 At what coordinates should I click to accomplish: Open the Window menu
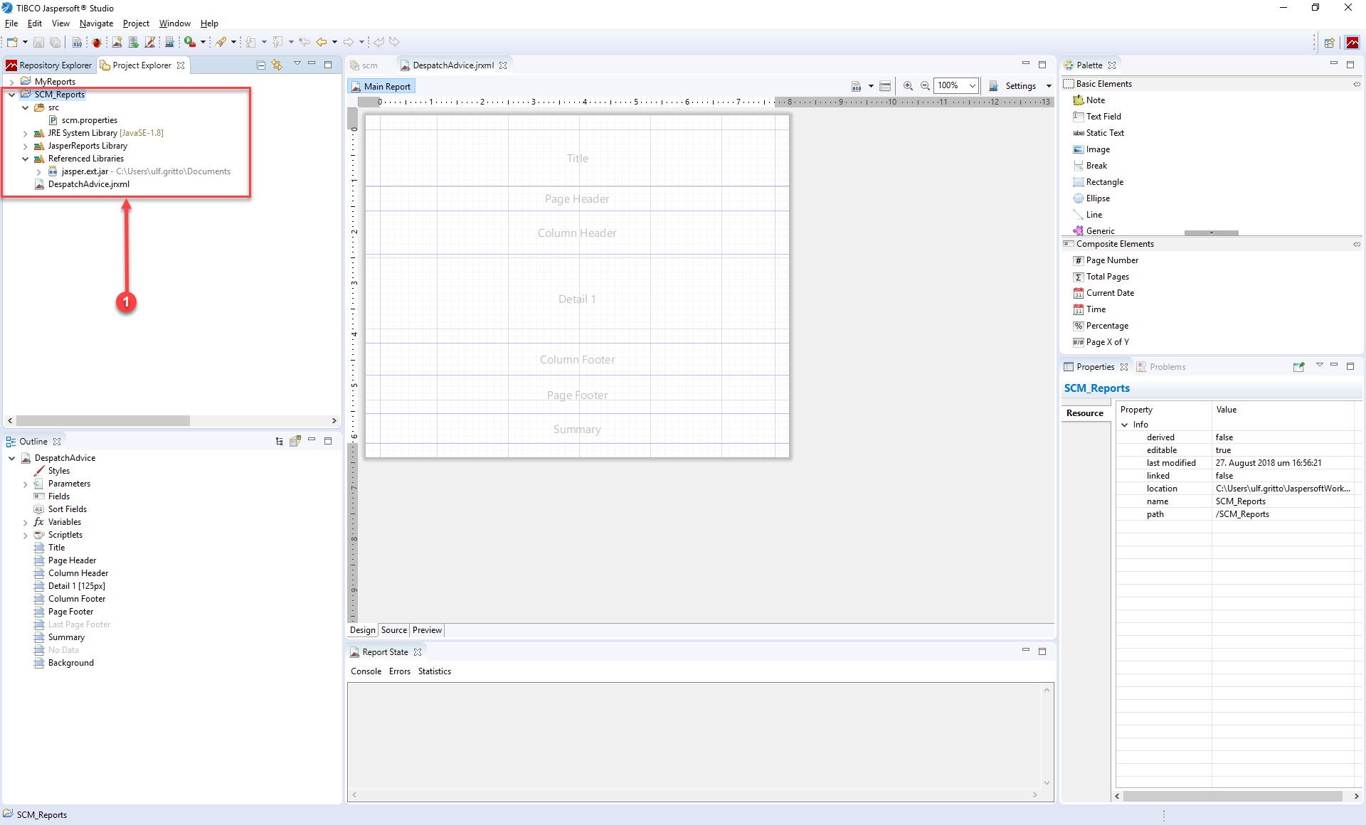coord(175,23)
